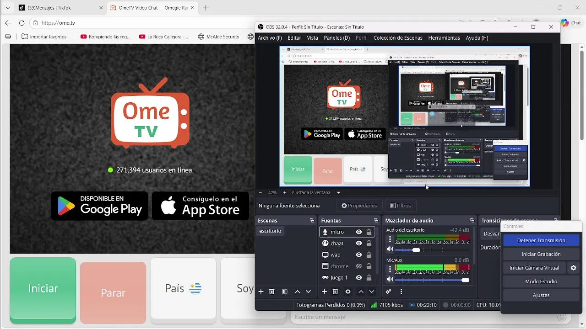Click Detener Transmisión button
Screen dimensions: 586x329
point(541,240)
